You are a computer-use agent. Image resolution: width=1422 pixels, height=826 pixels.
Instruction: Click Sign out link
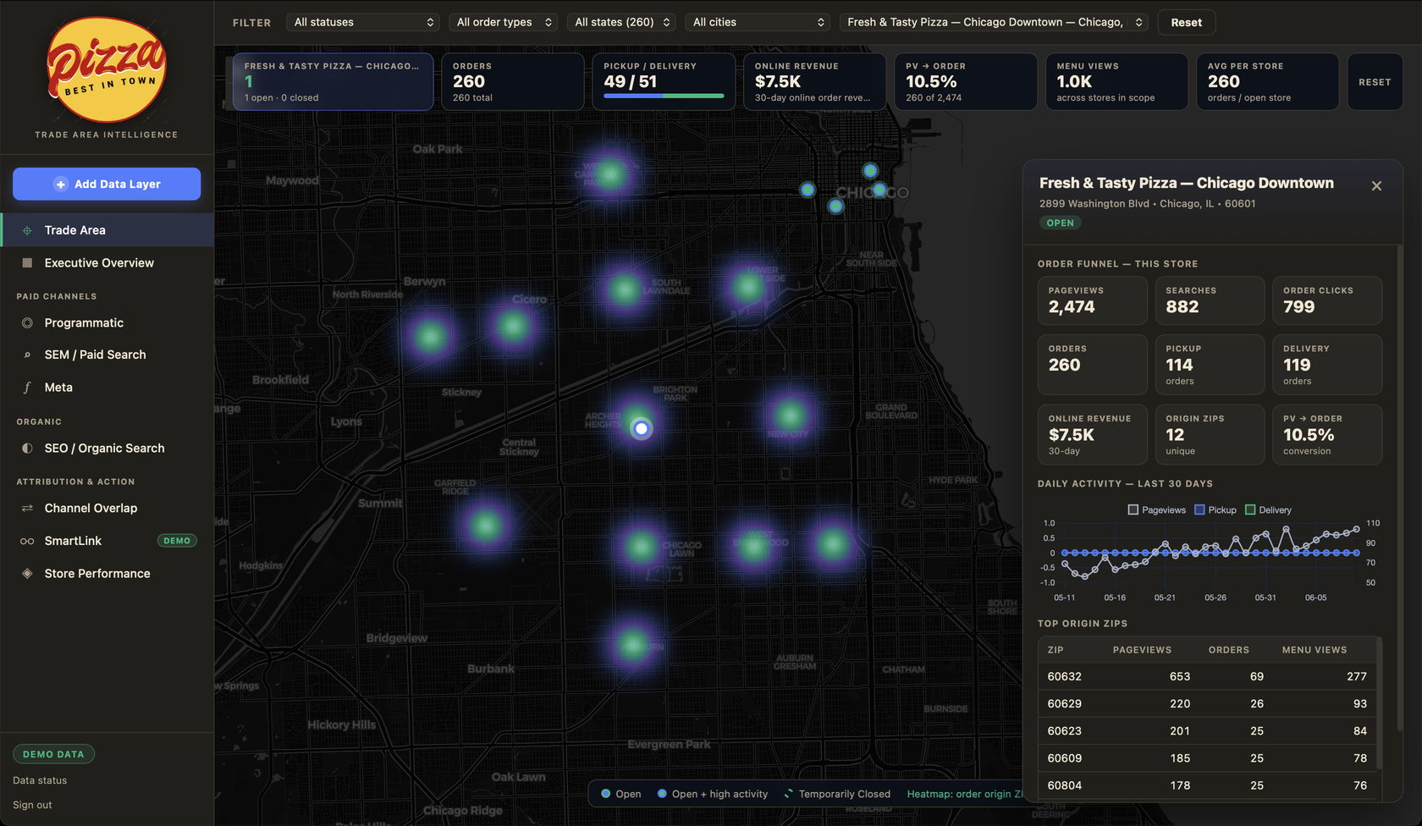point(32,805)
